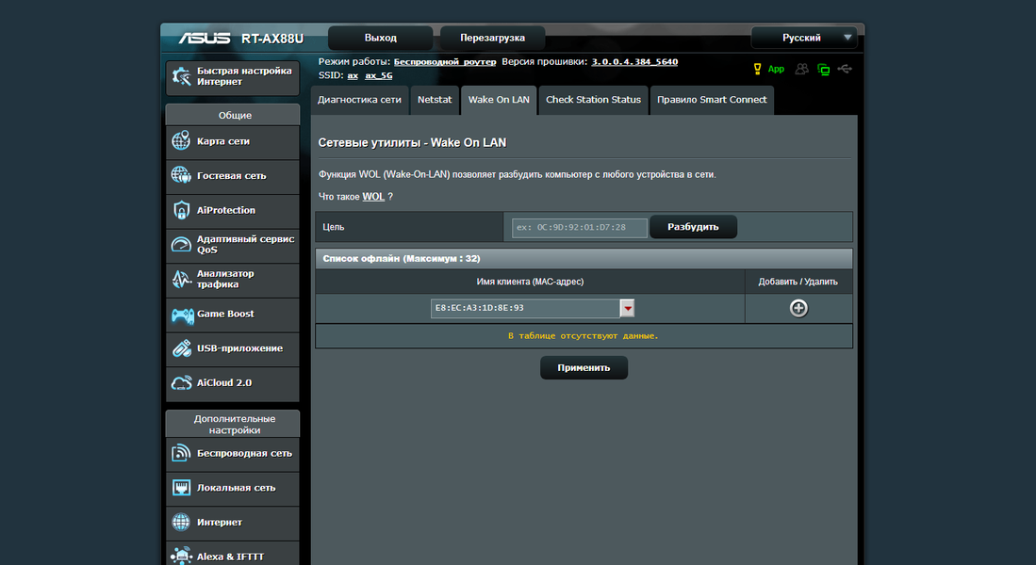Viewport: 1036px width, 565px height.
Task: Click the green network clients status icon
Action: [823, 69]
